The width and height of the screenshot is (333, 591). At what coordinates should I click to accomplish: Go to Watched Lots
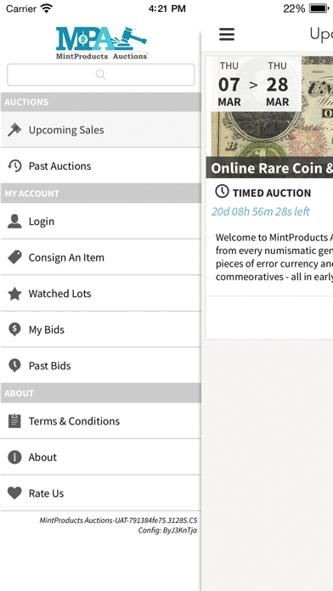click(101, 294)
